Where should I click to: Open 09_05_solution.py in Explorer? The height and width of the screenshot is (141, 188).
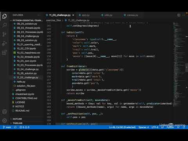tap(27, 40)
